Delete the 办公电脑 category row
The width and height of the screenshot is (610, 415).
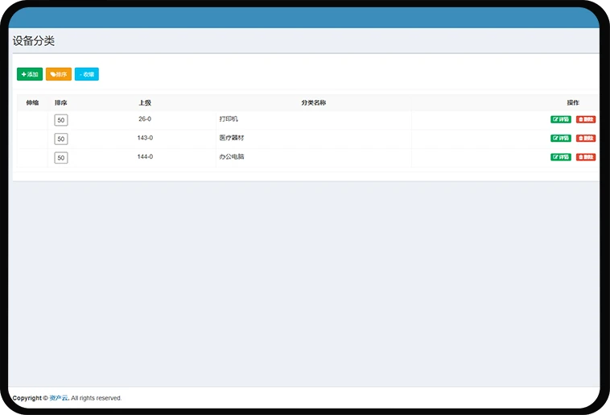coord(586,157)
